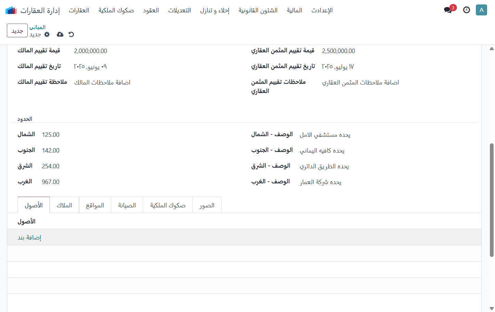Open the التعديلات menu
Image resolution: width=495 pixels, height=312 pixels.
(x=180, y=10)
